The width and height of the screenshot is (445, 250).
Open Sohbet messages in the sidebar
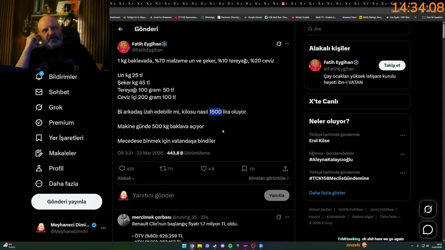52,92
